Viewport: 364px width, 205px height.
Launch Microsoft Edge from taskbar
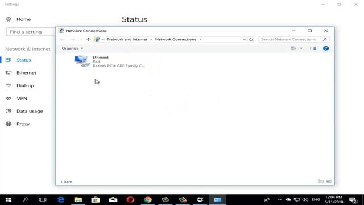[61, 200]
